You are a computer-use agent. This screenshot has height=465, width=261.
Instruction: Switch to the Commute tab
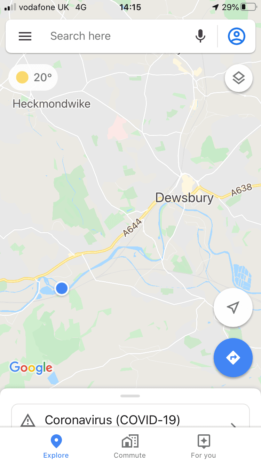tap(130, 446)
